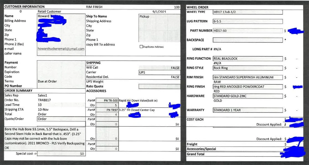The width and height of the screenshot is (309, 165).
Task: Tick the Duplicate Address checkbox
Action: click(141, 47)
